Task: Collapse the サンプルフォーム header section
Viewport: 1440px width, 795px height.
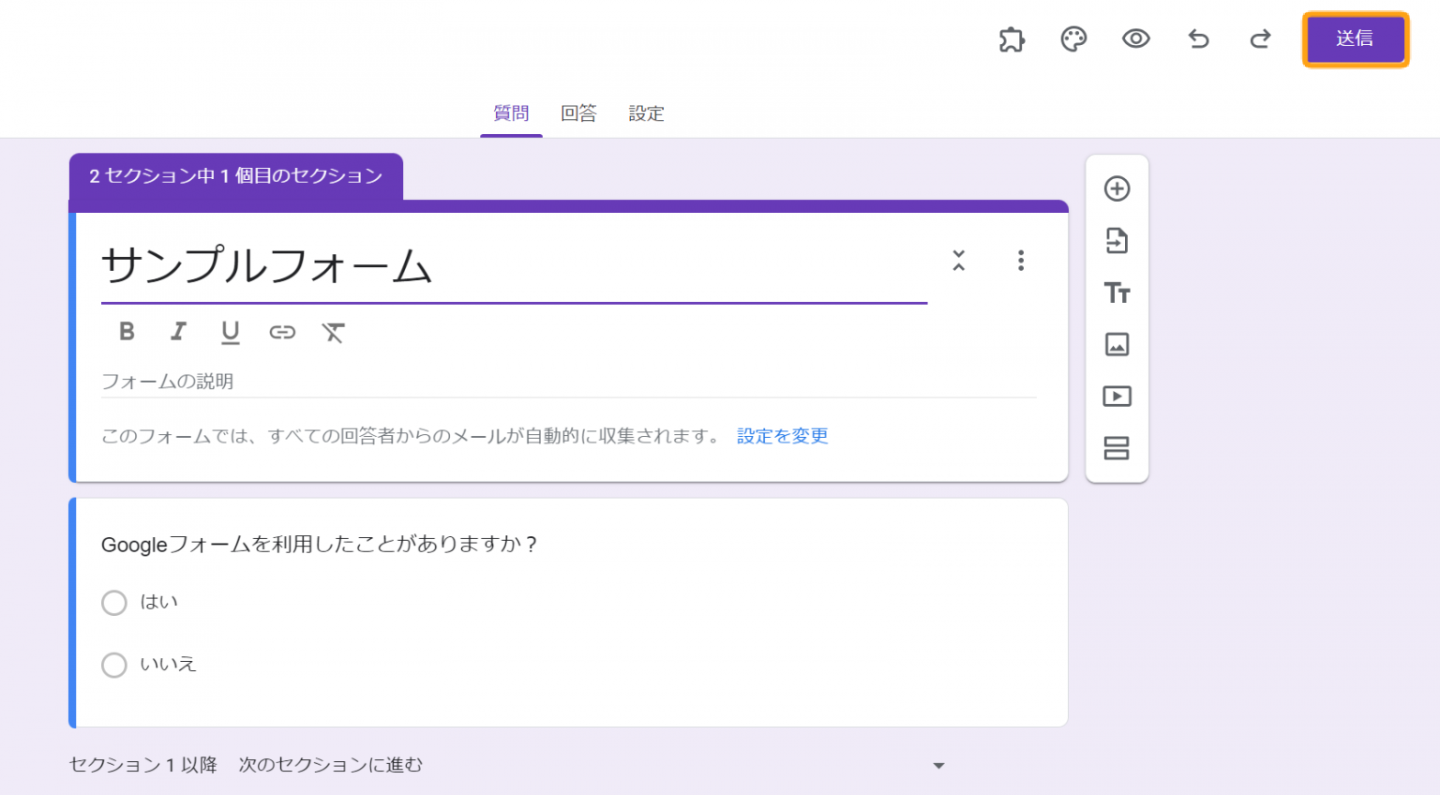Action: pyautogui.click(x=959, y=261)
